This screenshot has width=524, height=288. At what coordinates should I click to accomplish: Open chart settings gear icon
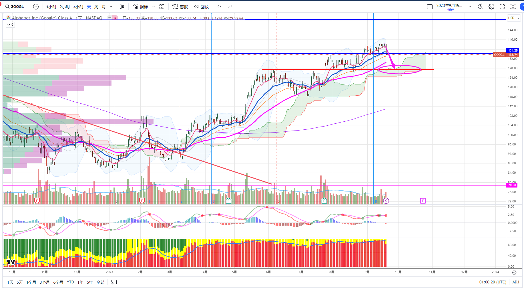pyautogui.click(x=491, y=7)
